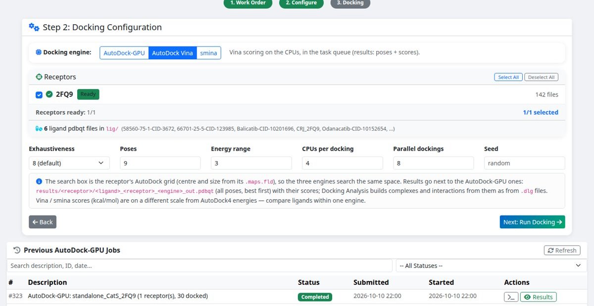Click 2FQ9 receptor name
The width and height of the screenshot is (594, 306).
point(64,94)
